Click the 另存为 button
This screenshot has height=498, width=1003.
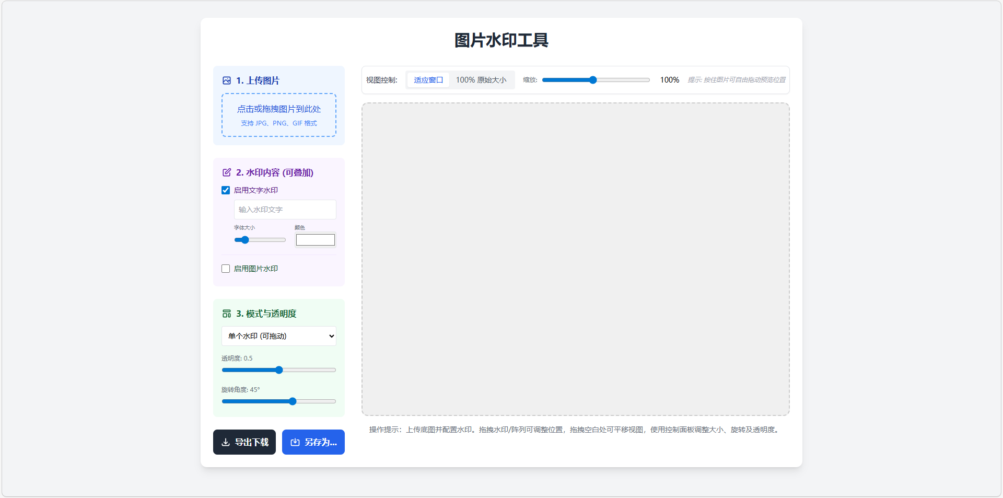pos(313,442)
